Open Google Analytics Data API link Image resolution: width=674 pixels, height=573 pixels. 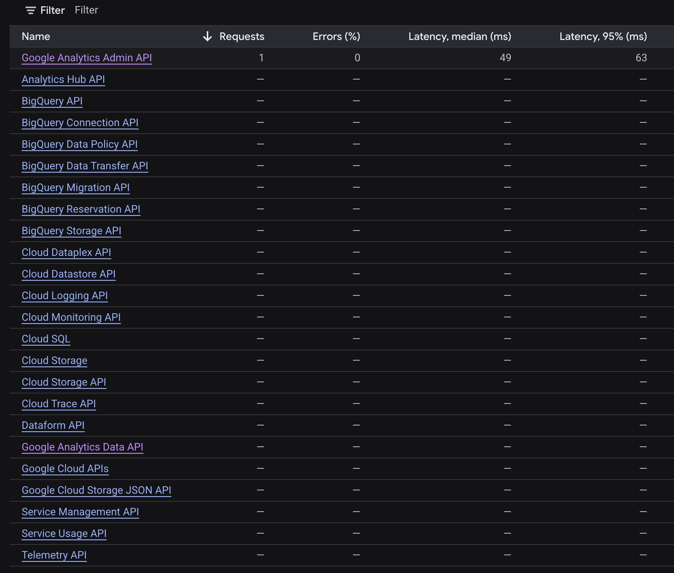tap(83, 447)
